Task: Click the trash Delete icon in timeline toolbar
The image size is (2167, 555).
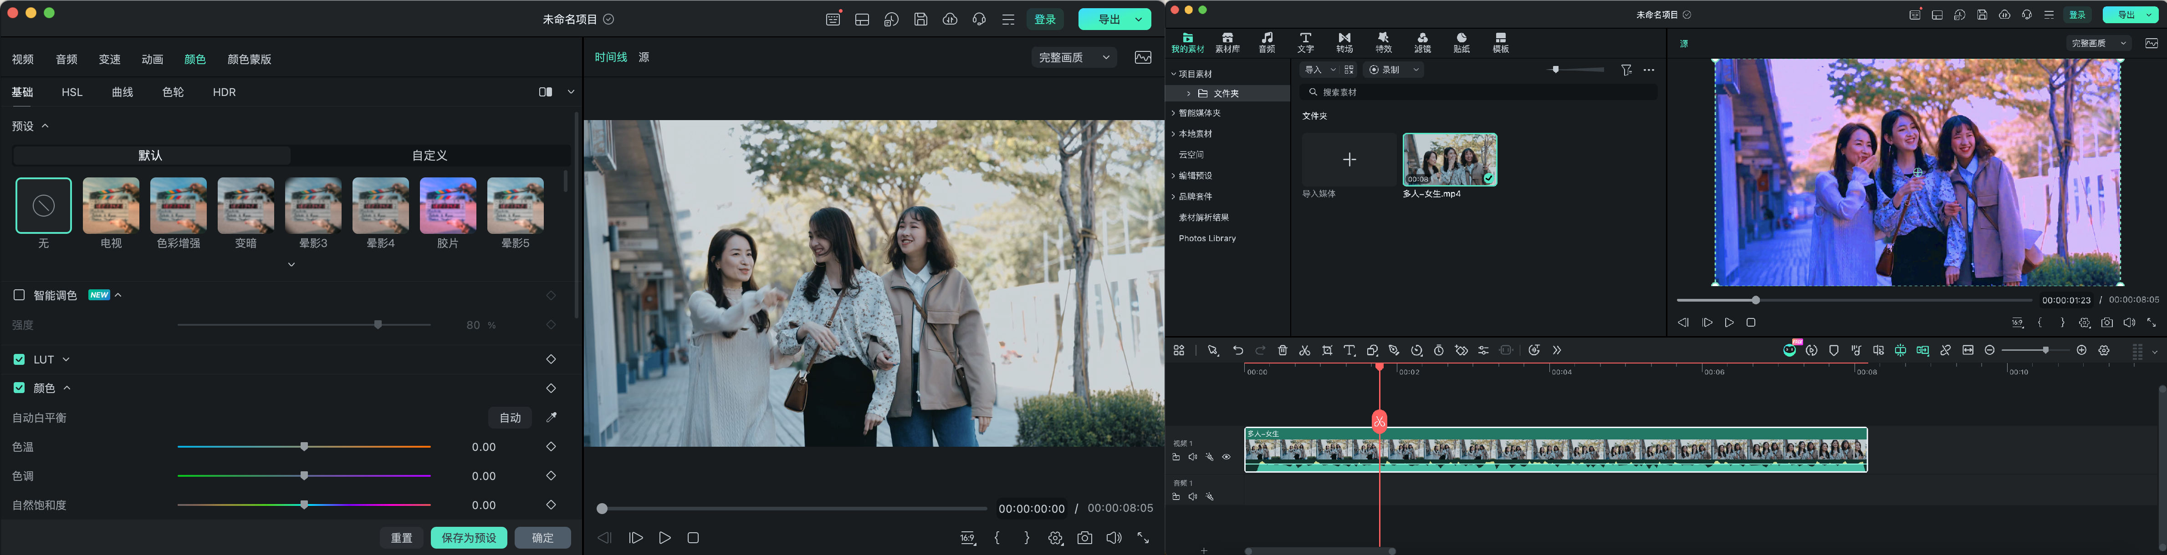Action: point(1283,350)
